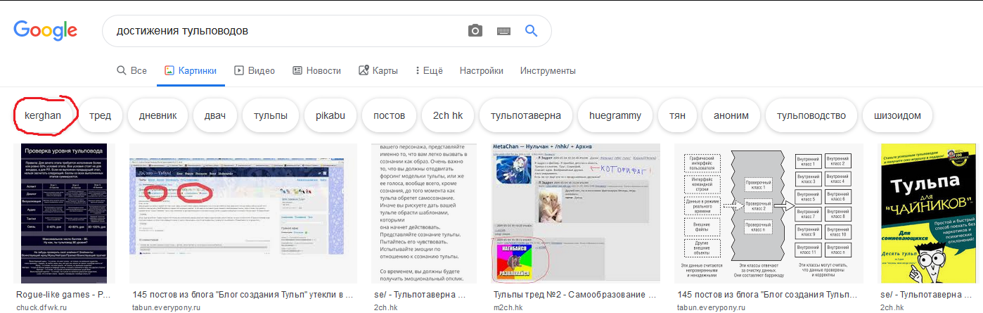The height and width of the screenshot is (313, 983).
Task: Go to the Новости tab
Action: (x=316, y=70)
